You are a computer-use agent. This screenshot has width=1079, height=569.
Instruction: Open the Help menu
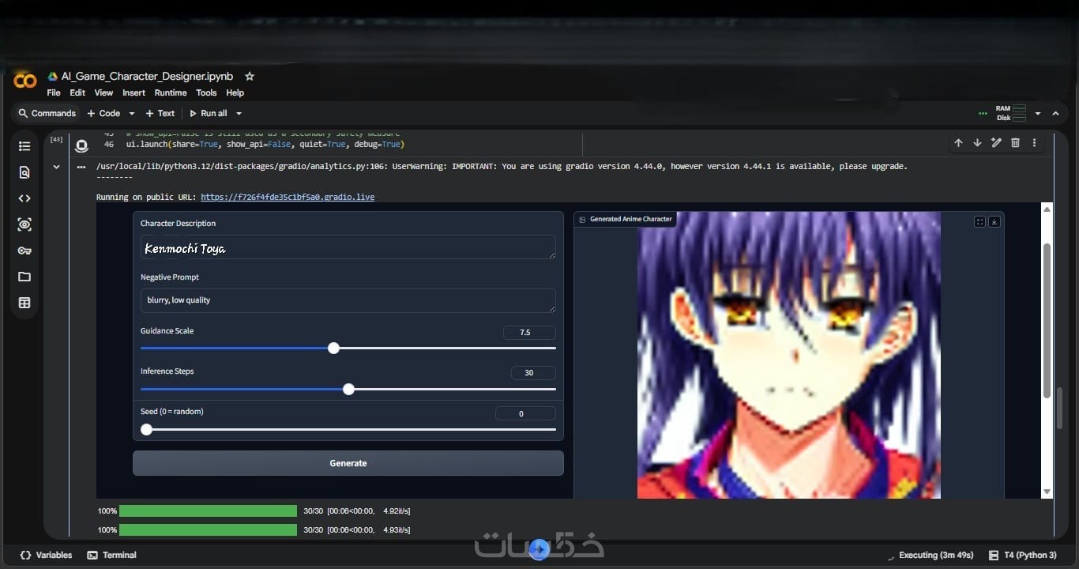tap(235, 92)
